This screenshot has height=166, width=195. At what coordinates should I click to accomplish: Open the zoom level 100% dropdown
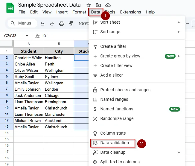(x=84, y=24)
